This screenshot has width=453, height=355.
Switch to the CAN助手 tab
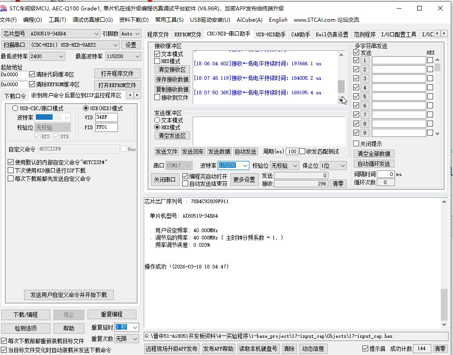point(301,34)
